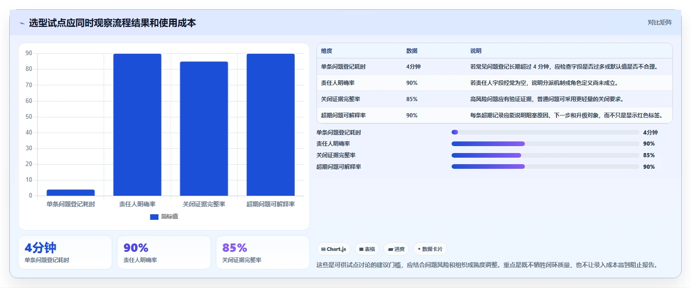Viewport: 691px width, 288px height.
Task: Click the 超期问题可解释率 x-axis label
Action: 271,204
